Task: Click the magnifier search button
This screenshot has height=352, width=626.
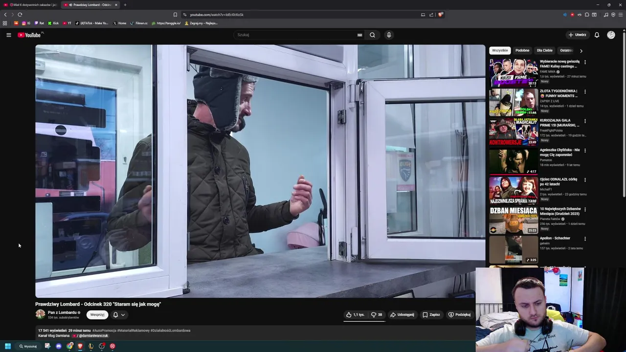Action: coord(372,35)
